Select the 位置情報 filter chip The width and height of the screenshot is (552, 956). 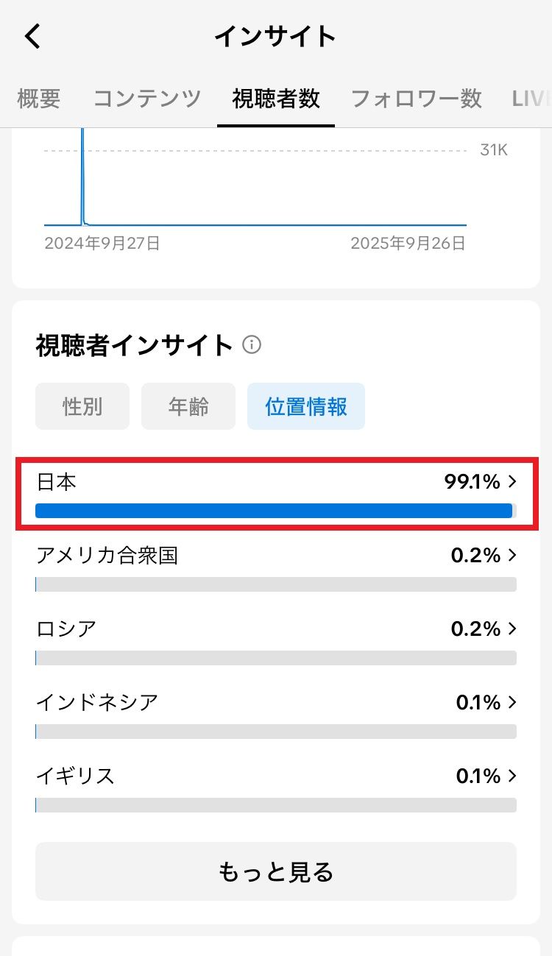306,406
